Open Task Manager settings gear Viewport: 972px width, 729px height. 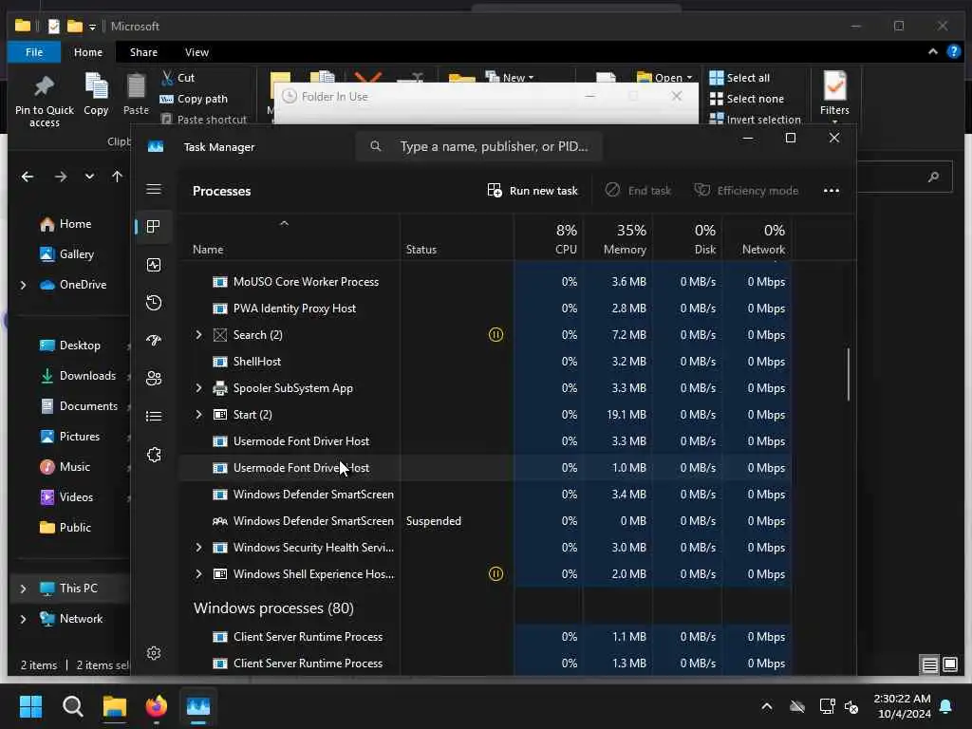click(154, 653)
